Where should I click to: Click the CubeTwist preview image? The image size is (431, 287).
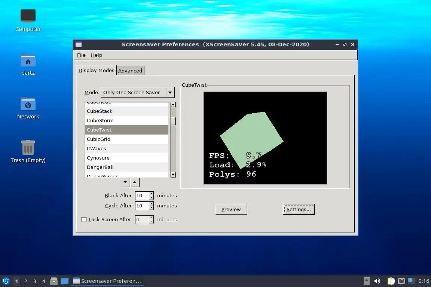click(x=265, y=138)
